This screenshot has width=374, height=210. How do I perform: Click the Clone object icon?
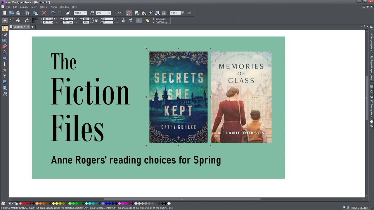68,13
